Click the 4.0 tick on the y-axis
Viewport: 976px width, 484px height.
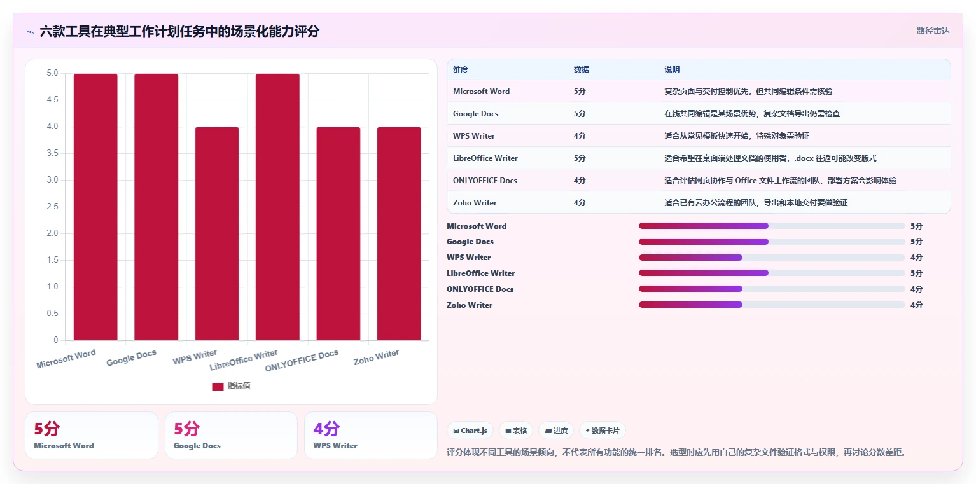click(x=52, y=127)
